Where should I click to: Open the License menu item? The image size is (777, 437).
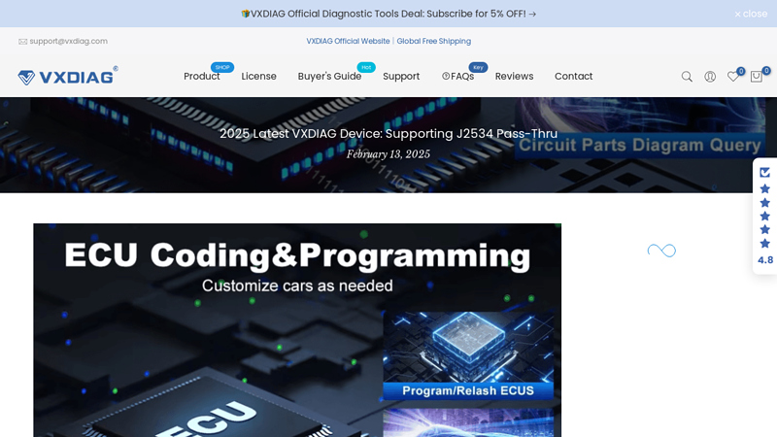pyautogui.click(x=258, y=77)
